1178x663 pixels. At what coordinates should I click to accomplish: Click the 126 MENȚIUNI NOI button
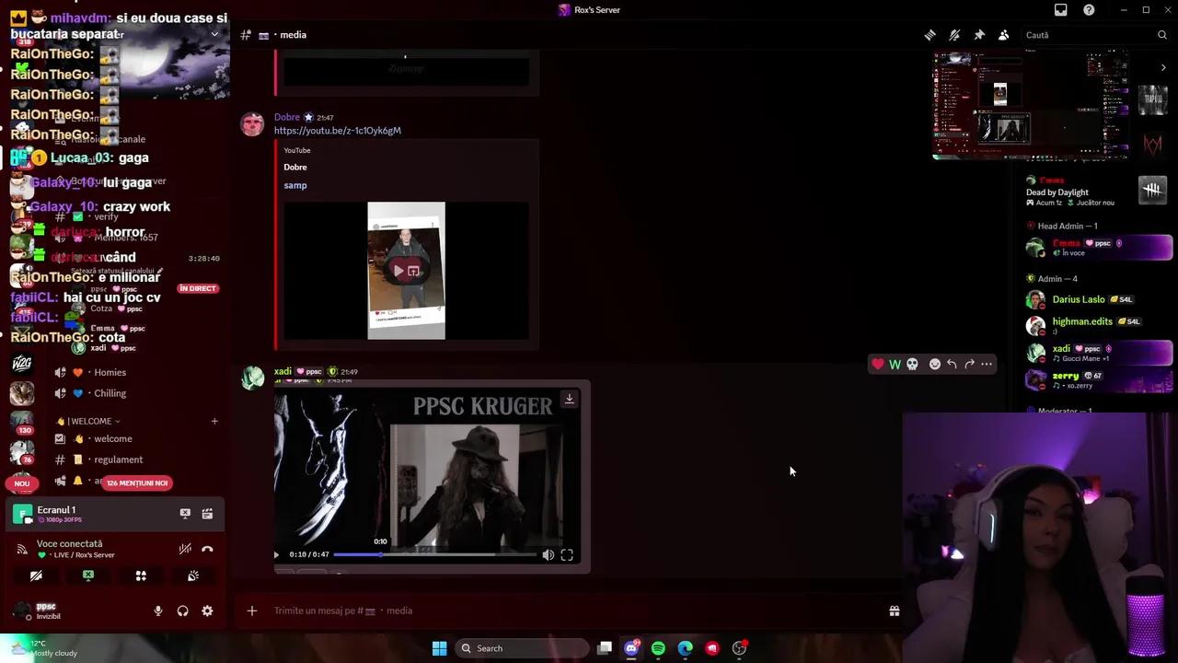click(137, 483)
